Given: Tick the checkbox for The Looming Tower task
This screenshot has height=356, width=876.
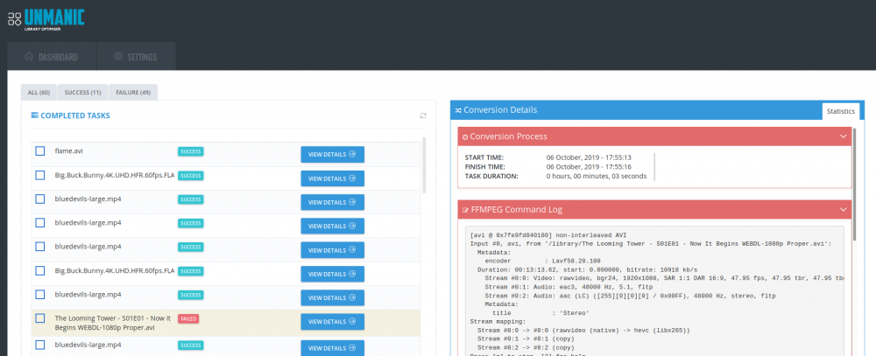Looking at the screenshot, I should tap(39, 318).
